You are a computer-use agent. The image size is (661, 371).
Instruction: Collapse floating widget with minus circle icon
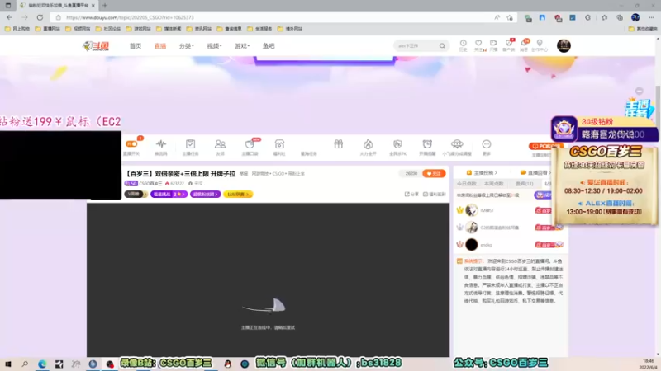pos(639,91)
